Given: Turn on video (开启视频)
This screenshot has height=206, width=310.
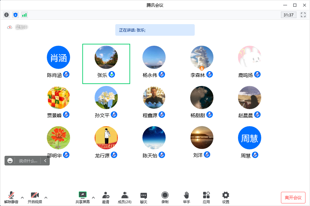Looking at the screenshot, I should pos(35,197).
